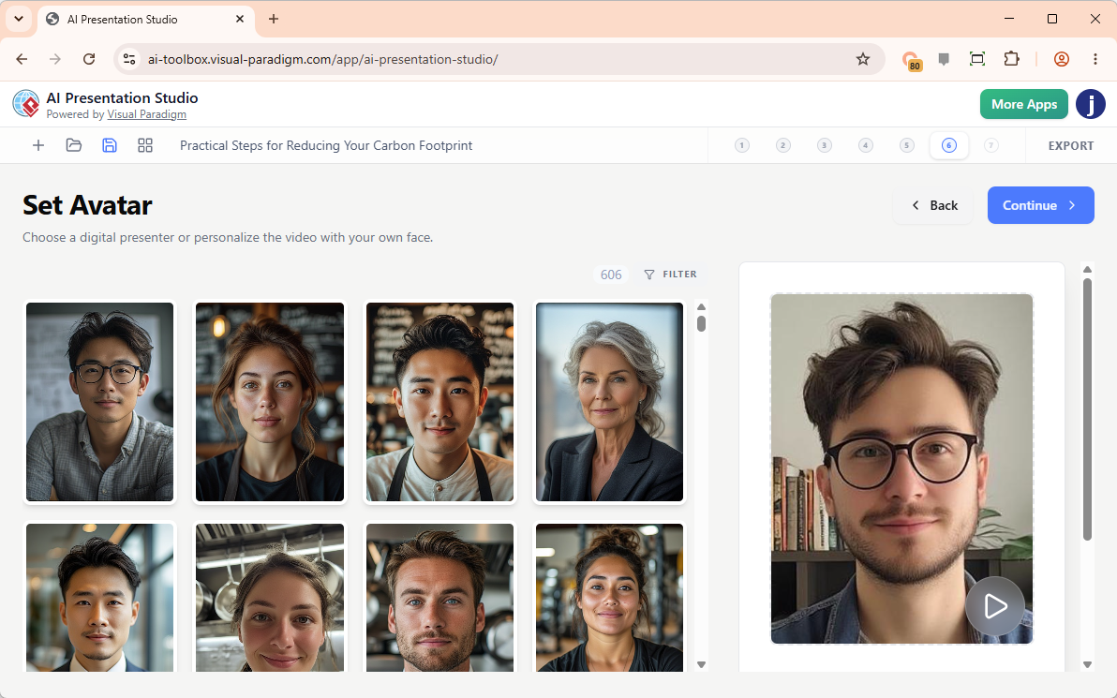This screenshot has width=1117, height=698.
Task: Select the man in suit avatar
Action: click(x=99, y=598)
